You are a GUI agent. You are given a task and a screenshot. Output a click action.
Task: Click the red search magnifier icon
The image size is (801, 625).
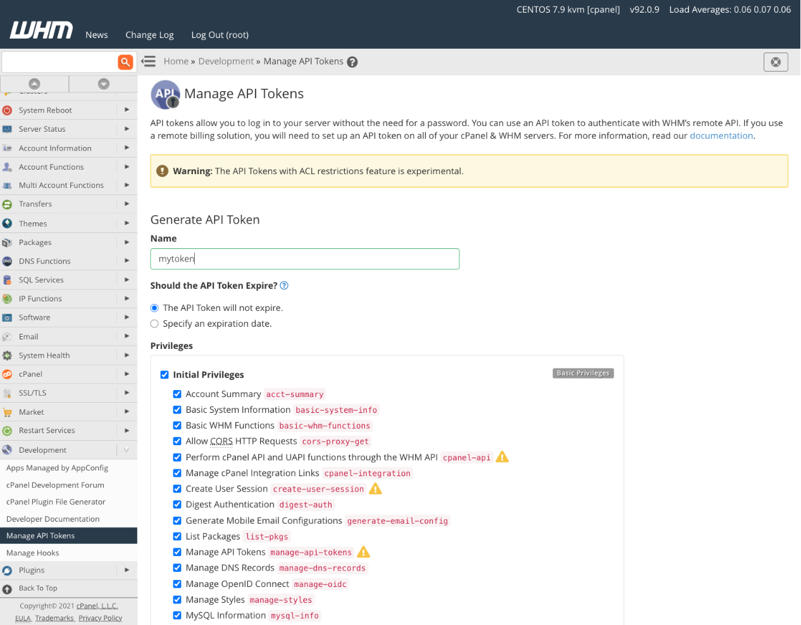click(x=125, y=61)
